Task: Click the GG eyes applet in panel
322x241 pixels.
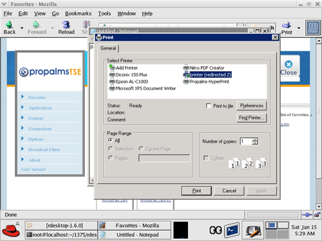Action: click(216, 231)
